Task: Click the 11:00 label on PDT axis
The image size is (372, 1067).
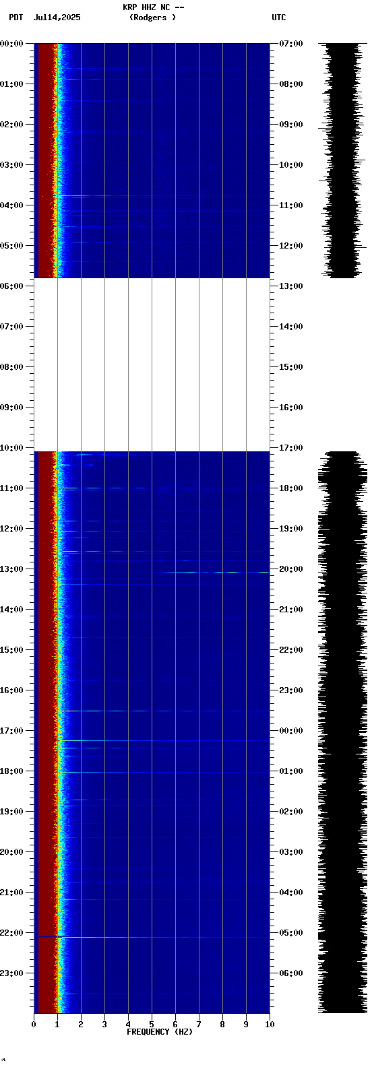Action: point(12,488)
